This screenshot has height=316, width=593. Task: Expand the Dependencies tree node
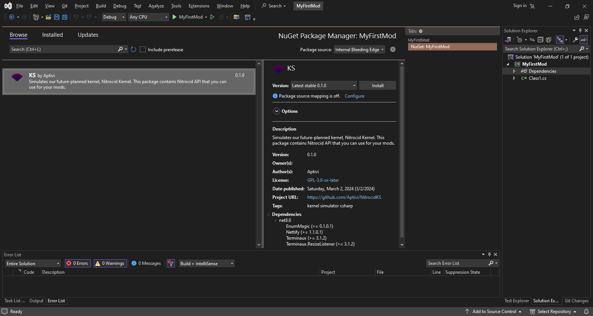coord(514,71)
